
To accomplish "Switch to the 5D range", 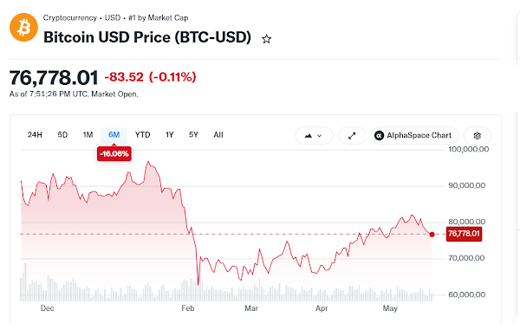I will point(62,135).
